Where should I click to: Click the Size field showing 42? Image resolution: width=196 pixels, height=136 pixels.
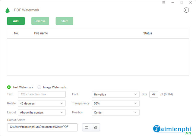(154, 94)
